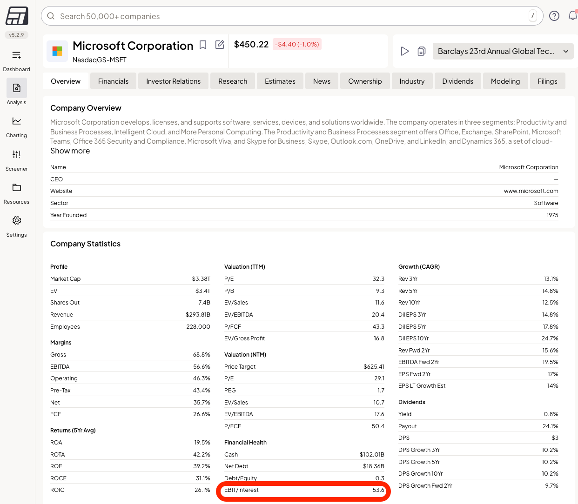The image size is (578, 504).
Task: Open the Charting sidebar icon
Action: click(x=17, y=121)
